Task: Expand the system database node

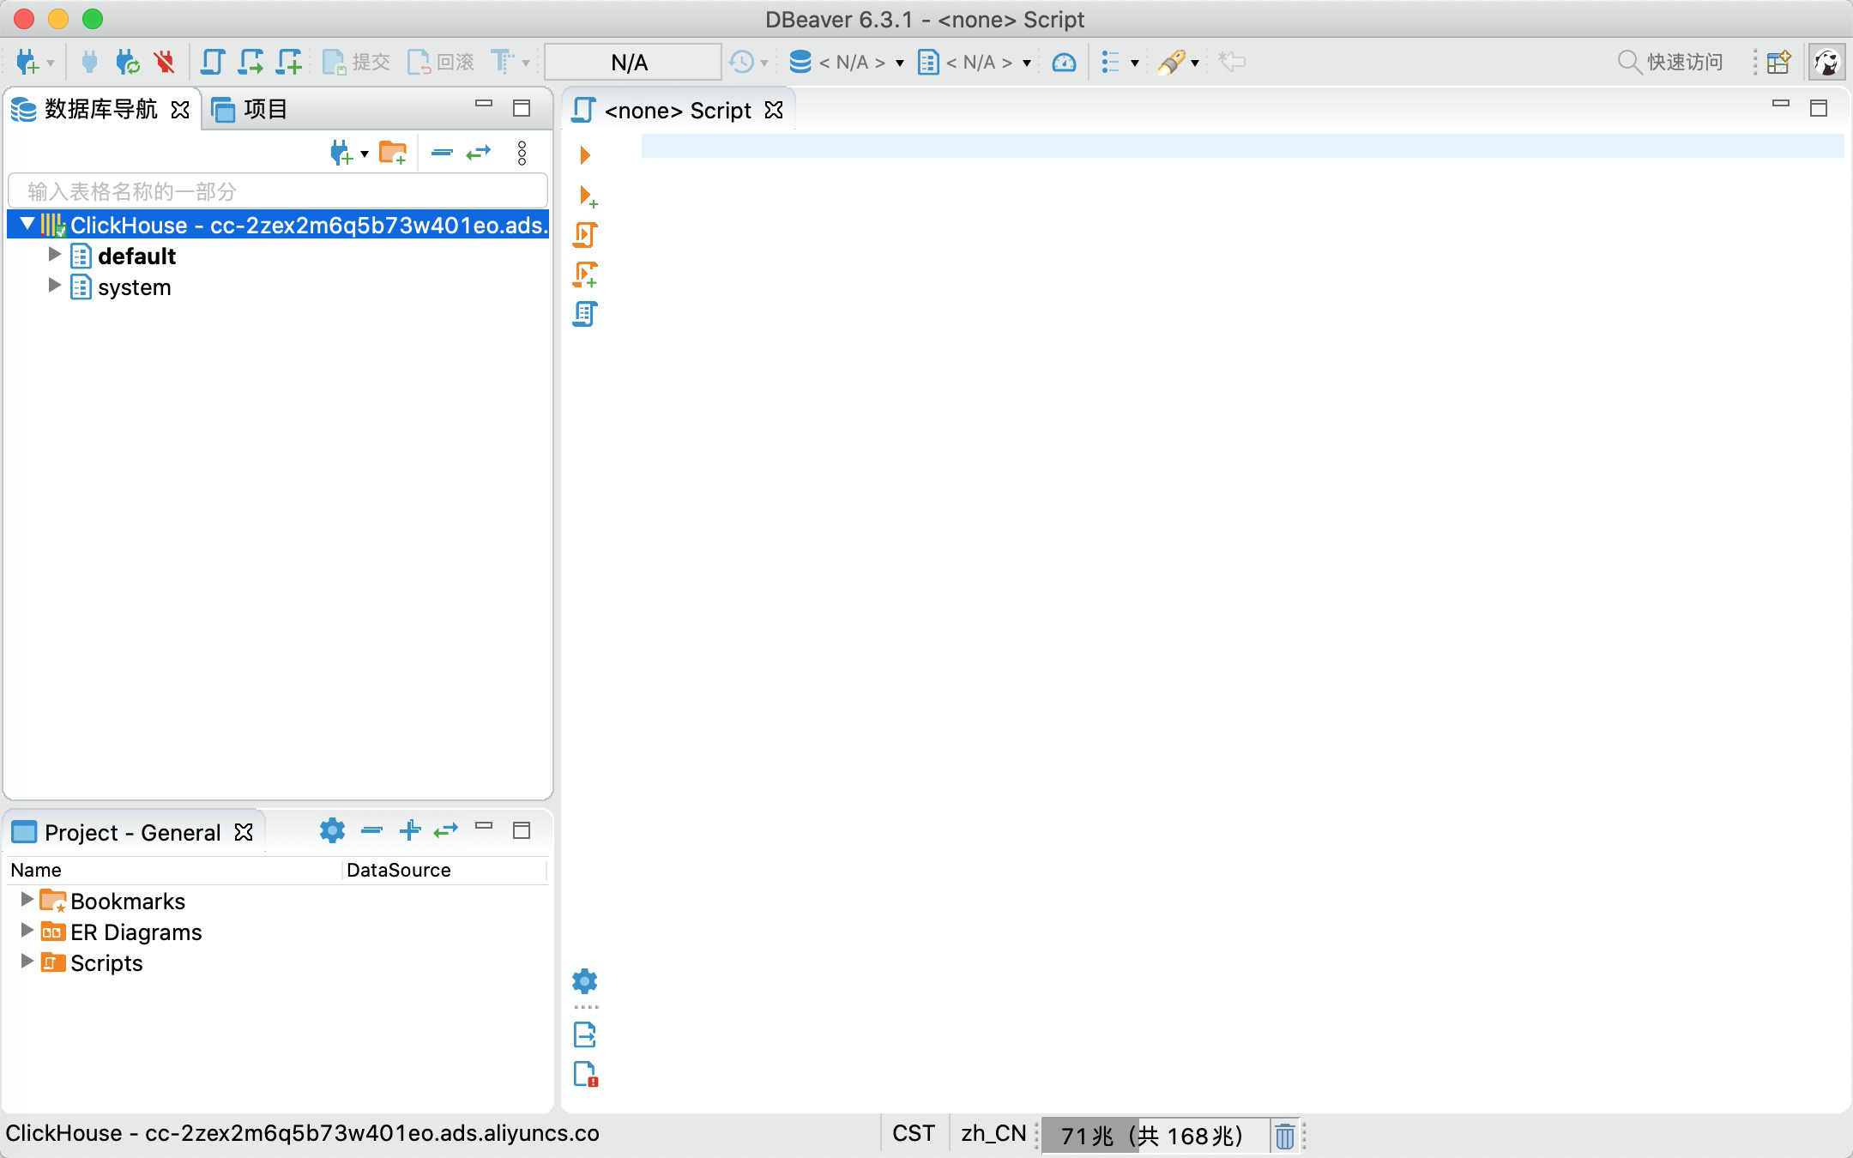Action: (54, 285)
